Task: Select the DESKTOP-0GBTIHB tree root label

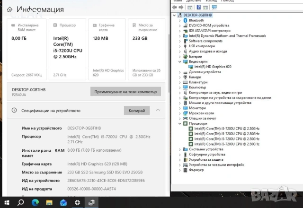Action: pos(197,15)
